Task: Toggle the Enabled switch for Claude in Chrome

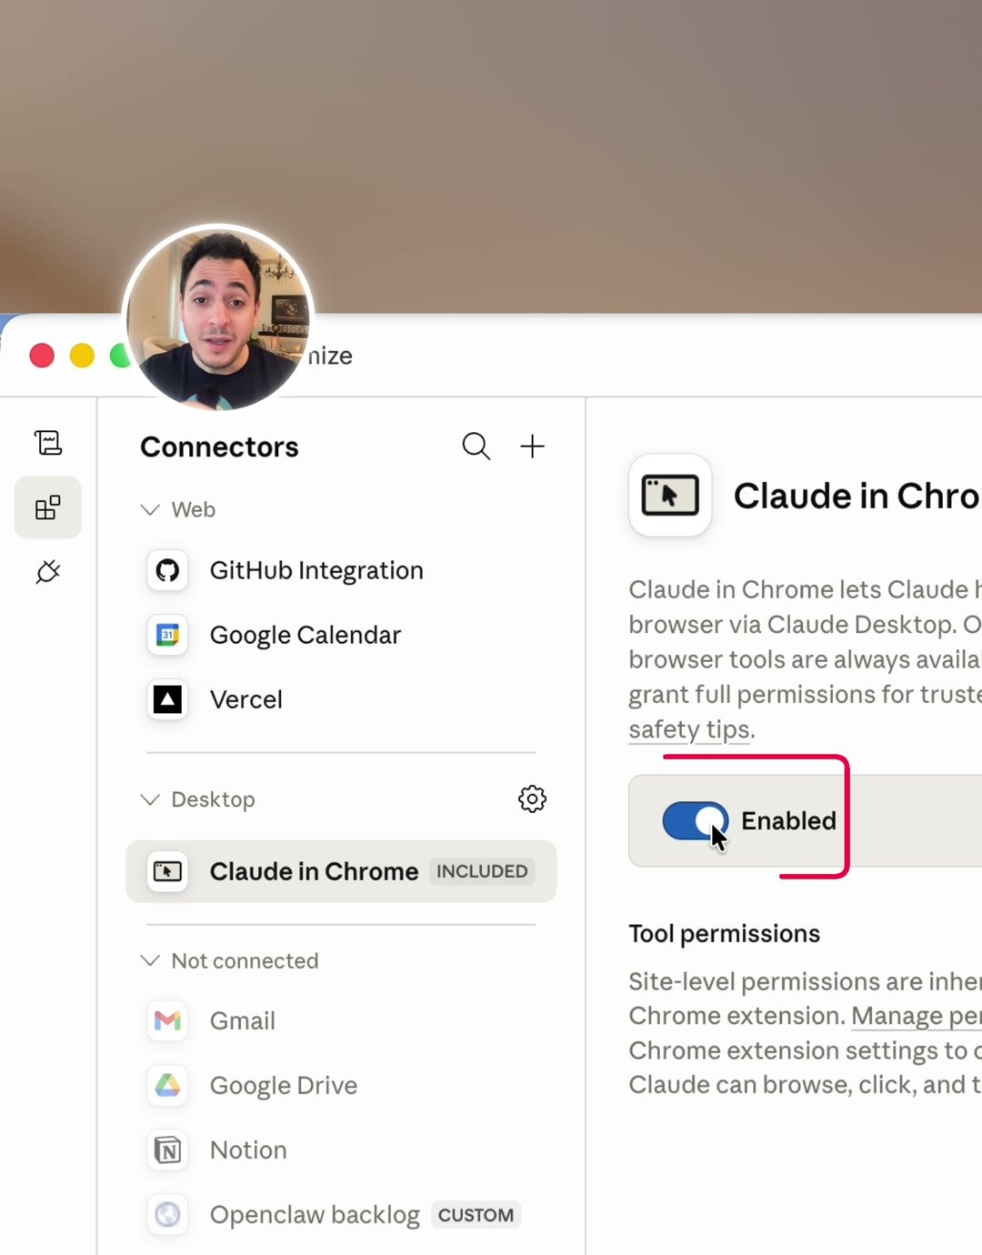Action: tap(696, 821)
